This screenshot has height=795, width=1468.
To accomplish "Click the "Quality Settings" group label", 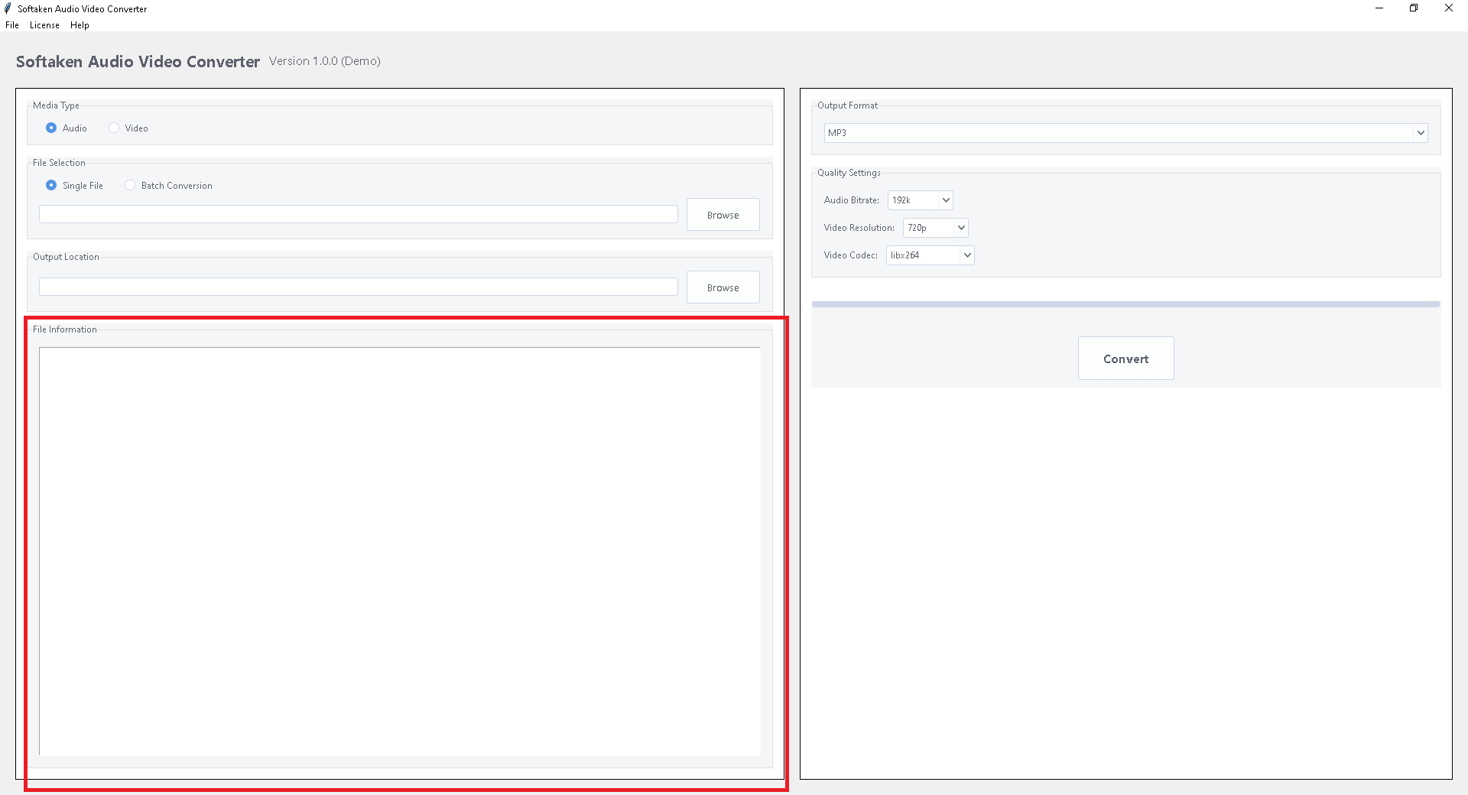I will click(849, 173).
